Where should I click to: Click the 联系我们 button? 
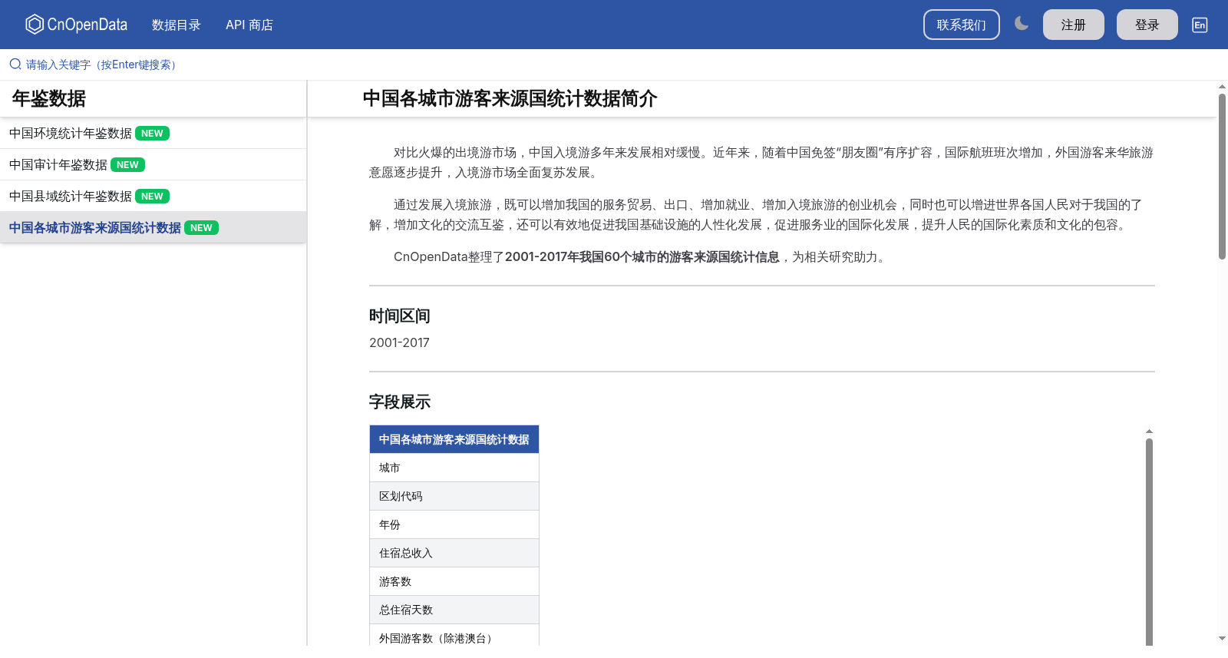(x=962, y=25)
